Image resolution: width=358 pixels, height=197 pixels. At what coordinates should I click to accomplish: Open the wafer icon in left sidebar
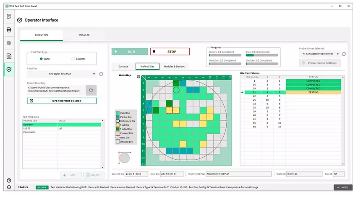pos(9,43)
